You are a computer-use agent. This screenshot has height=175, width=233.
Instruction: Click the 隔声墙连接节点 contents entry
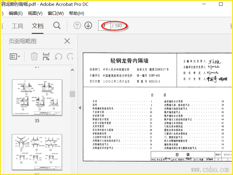pos(172,112)
